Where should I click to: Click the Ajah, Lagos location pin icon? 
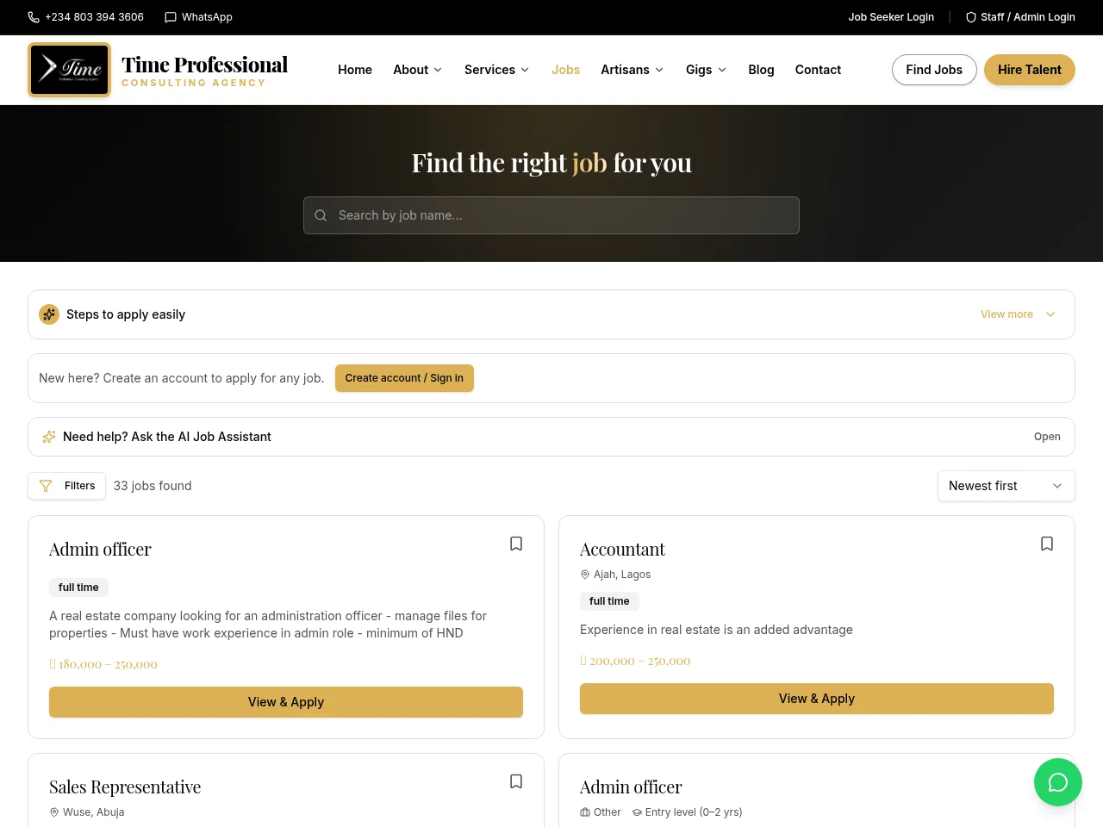tap(585, 575)
